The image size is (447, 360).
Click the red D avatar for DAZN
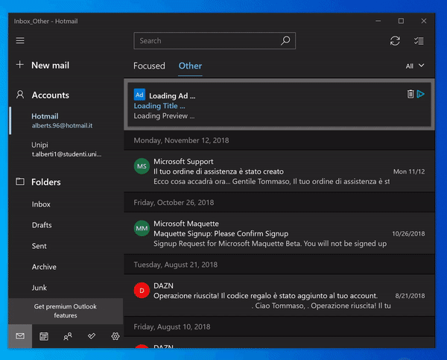point(142,291)
